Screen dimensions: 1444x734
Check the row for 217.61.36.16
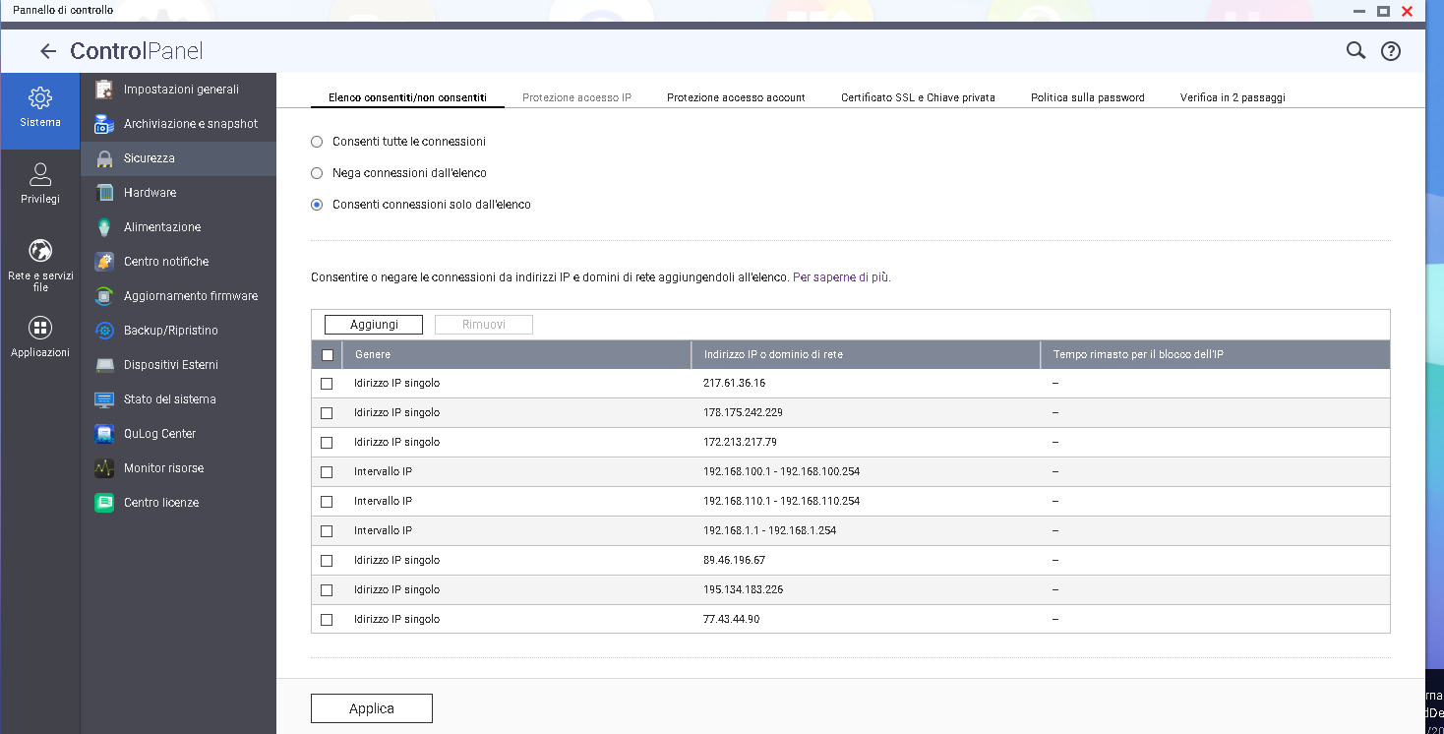(x=327, y=384)
